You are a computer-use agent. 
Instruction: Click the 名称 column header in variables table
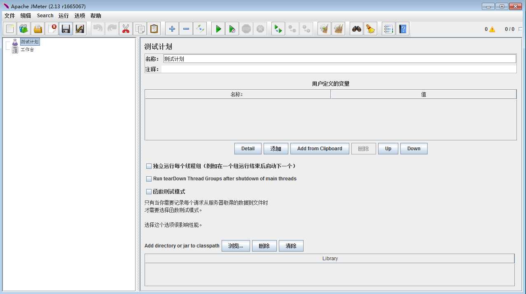tap(237, 94)
